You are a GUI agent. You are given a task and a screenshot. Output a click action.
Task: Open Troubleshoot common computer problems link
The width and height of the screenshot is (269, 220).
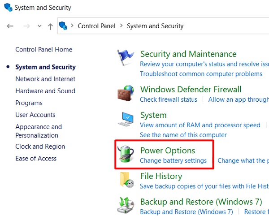point(201,74)
